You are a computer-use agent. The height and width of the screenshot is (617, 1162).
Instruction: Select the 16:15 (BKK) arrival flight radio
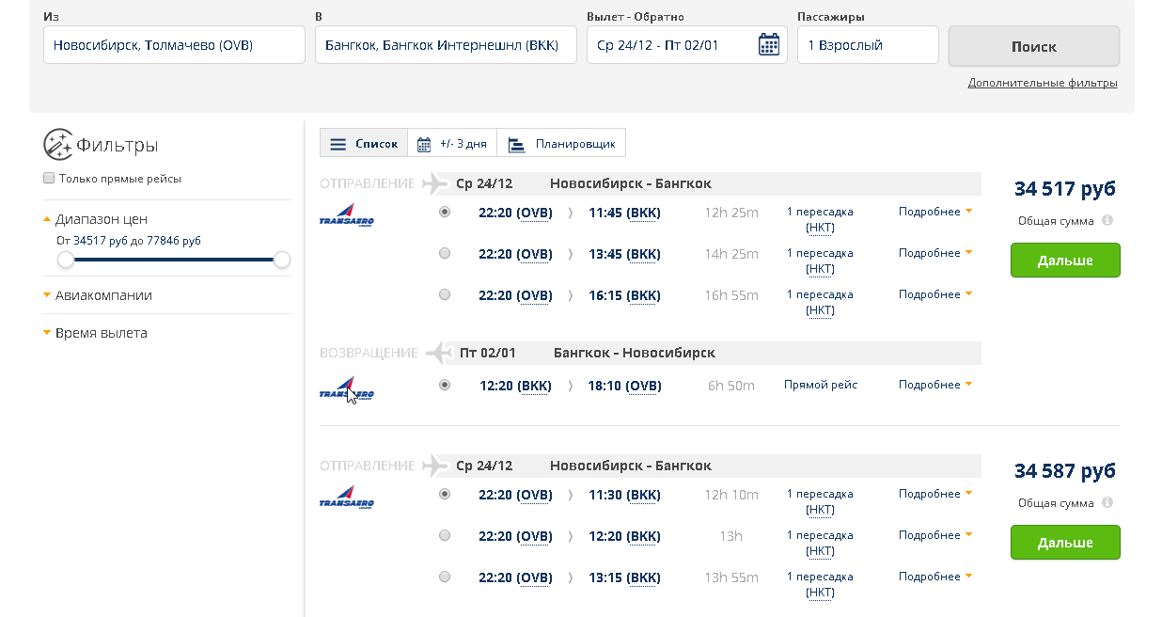point(445,294)
